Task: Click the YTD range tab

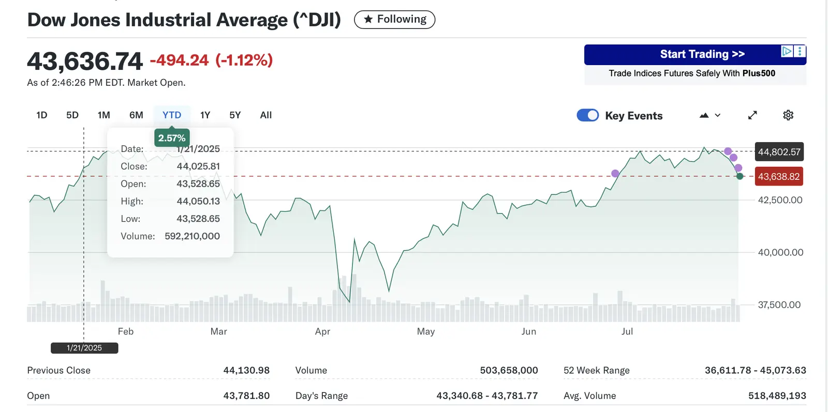Action: (x=172, y=115)
